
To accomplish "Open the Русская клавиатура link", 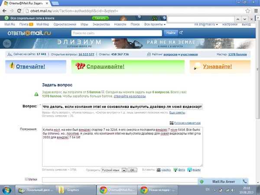I will tap(187, 123).
